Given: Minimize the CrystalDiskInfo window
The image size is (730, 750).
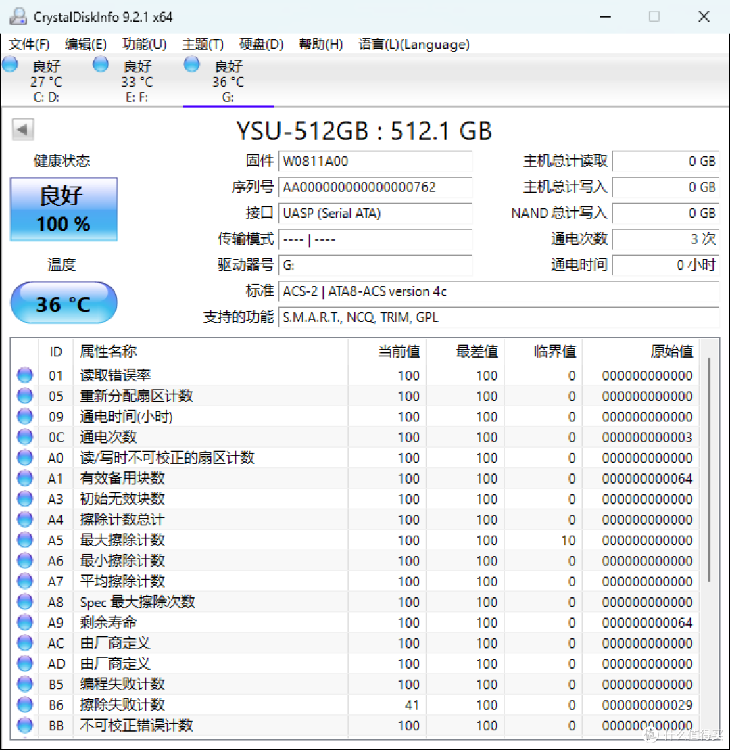Looking at the screenshot, I should [606, 17].
